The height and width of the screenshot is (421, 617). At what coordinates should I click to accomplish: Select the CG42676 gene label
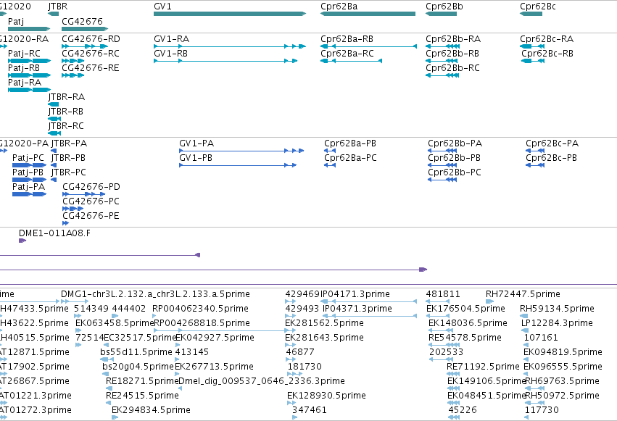(82, 21)
